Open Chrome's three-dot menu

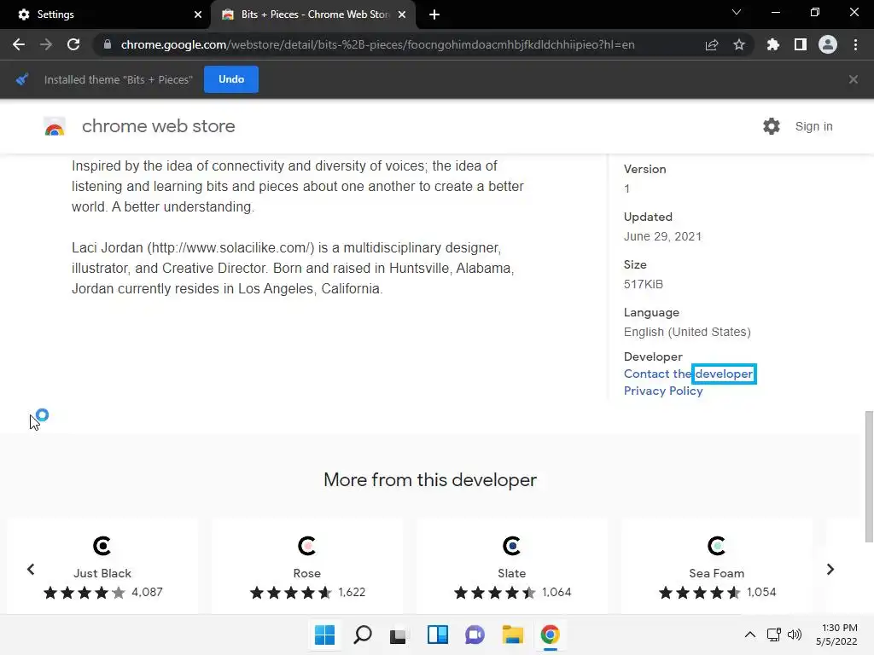(855, 44)
